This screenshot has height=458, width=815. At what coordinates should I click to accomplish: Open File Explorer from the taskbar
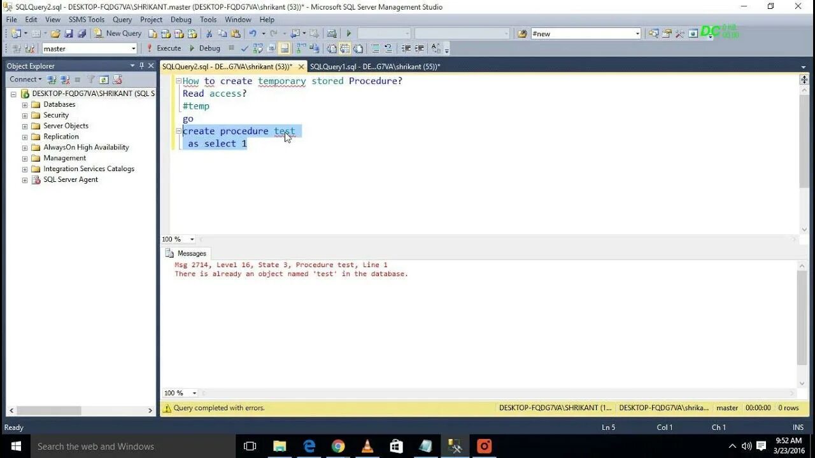[x=280, y=446]
